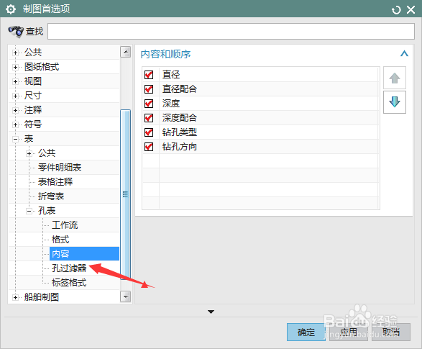Expand 公共 node under 表

tap(29, 154)
